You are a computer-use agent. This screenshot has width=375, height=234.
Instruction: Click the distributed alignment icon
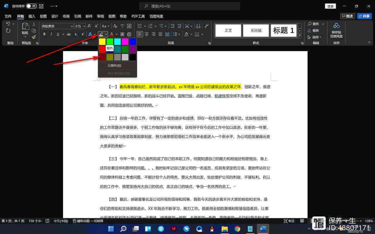(x=167, y=34)
